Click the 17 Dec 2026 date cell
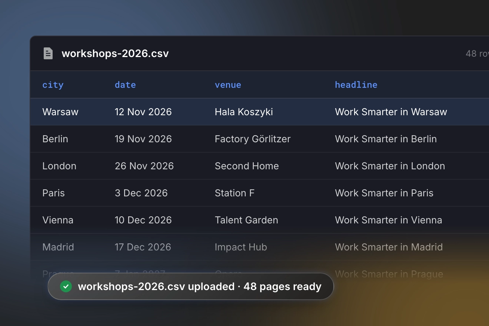 (x=143, y=247)
